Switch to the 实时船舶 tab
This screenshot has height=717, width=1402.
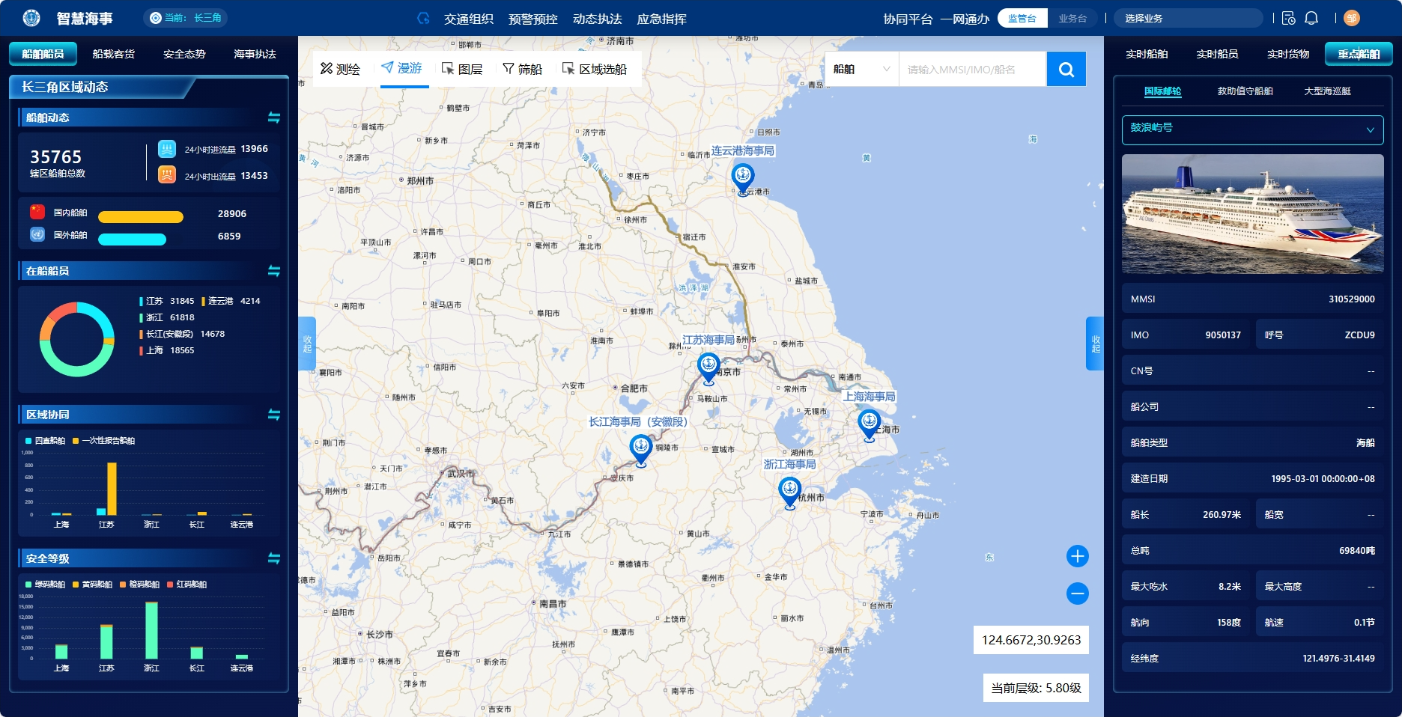tap(1147, 54)
